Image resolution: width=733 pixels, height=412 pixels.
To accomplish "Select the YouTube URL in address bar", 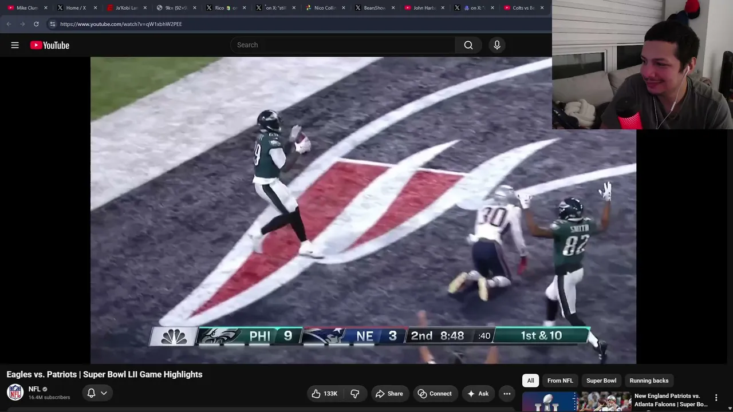I will 121,24.
